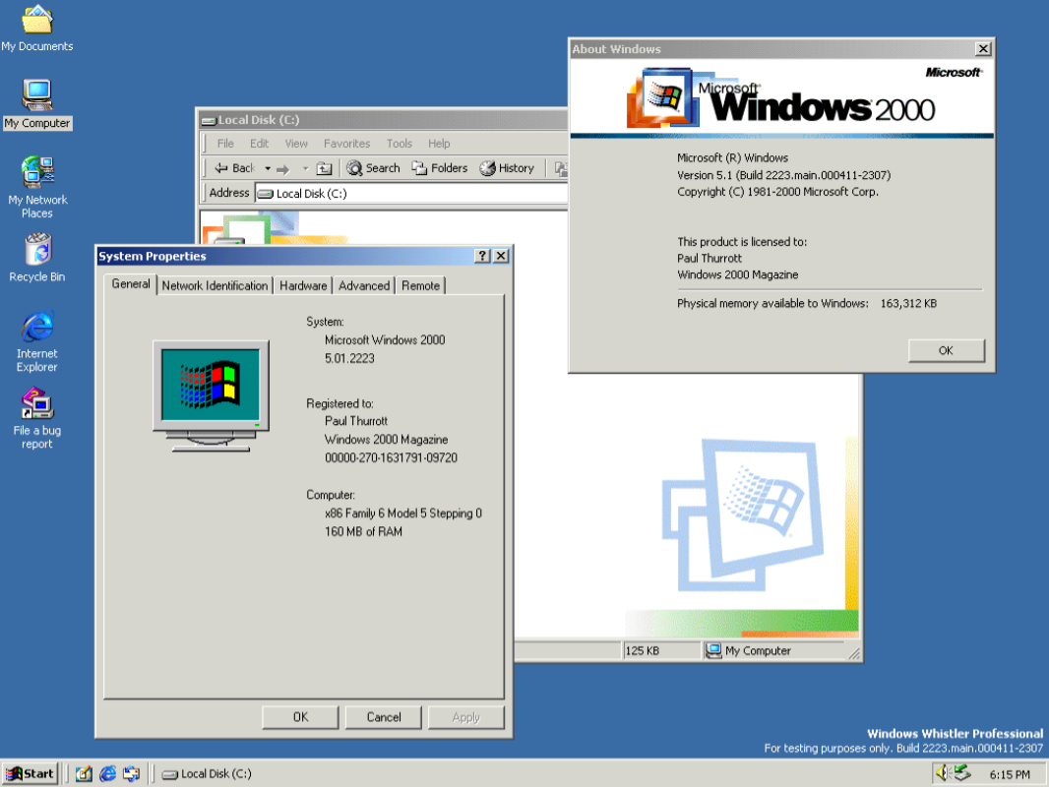Click OK in About Windows dialog

tap(946, 350)
